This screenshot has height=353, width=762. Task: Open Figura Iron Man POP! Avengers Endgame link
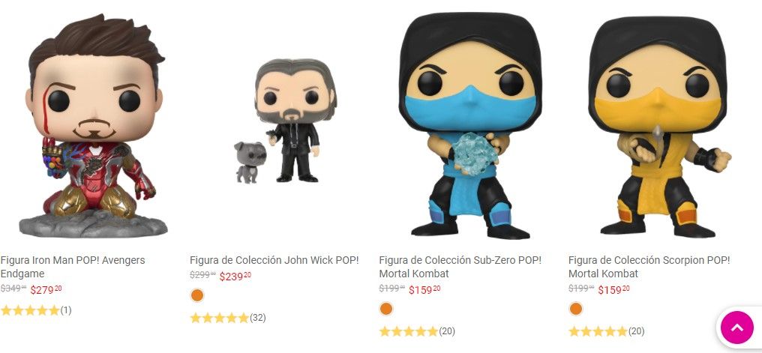pyautogui.click(x=73, y=267)
